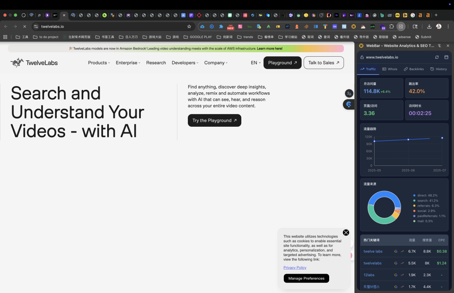Viewport: 454px width, 293px height.
Task: Click the green pub extension icon
Action: coord(372,26)
